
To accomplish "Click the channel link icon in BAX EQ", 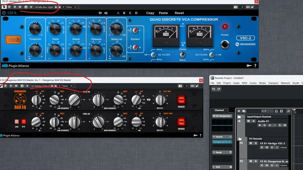I will pyautogui.click(x=149, y=100).
